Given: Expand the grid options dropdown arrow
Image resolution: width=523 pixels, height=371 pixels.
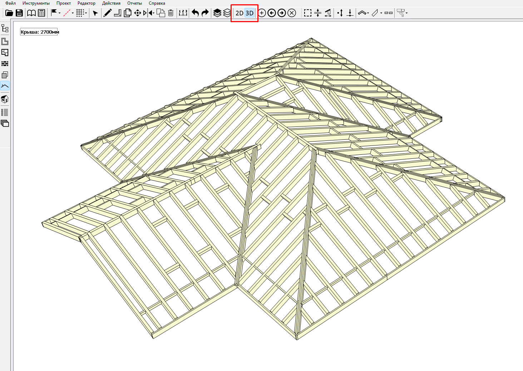Looking at the screenshot, I should point(86,13).
